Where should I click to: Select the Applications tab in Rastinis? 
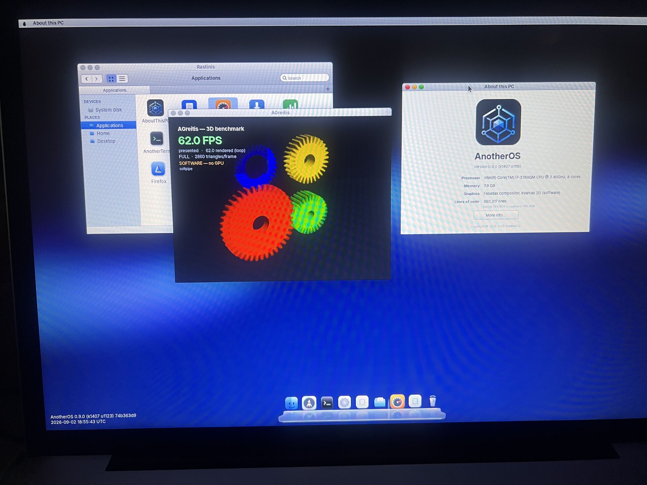point(115,90)
